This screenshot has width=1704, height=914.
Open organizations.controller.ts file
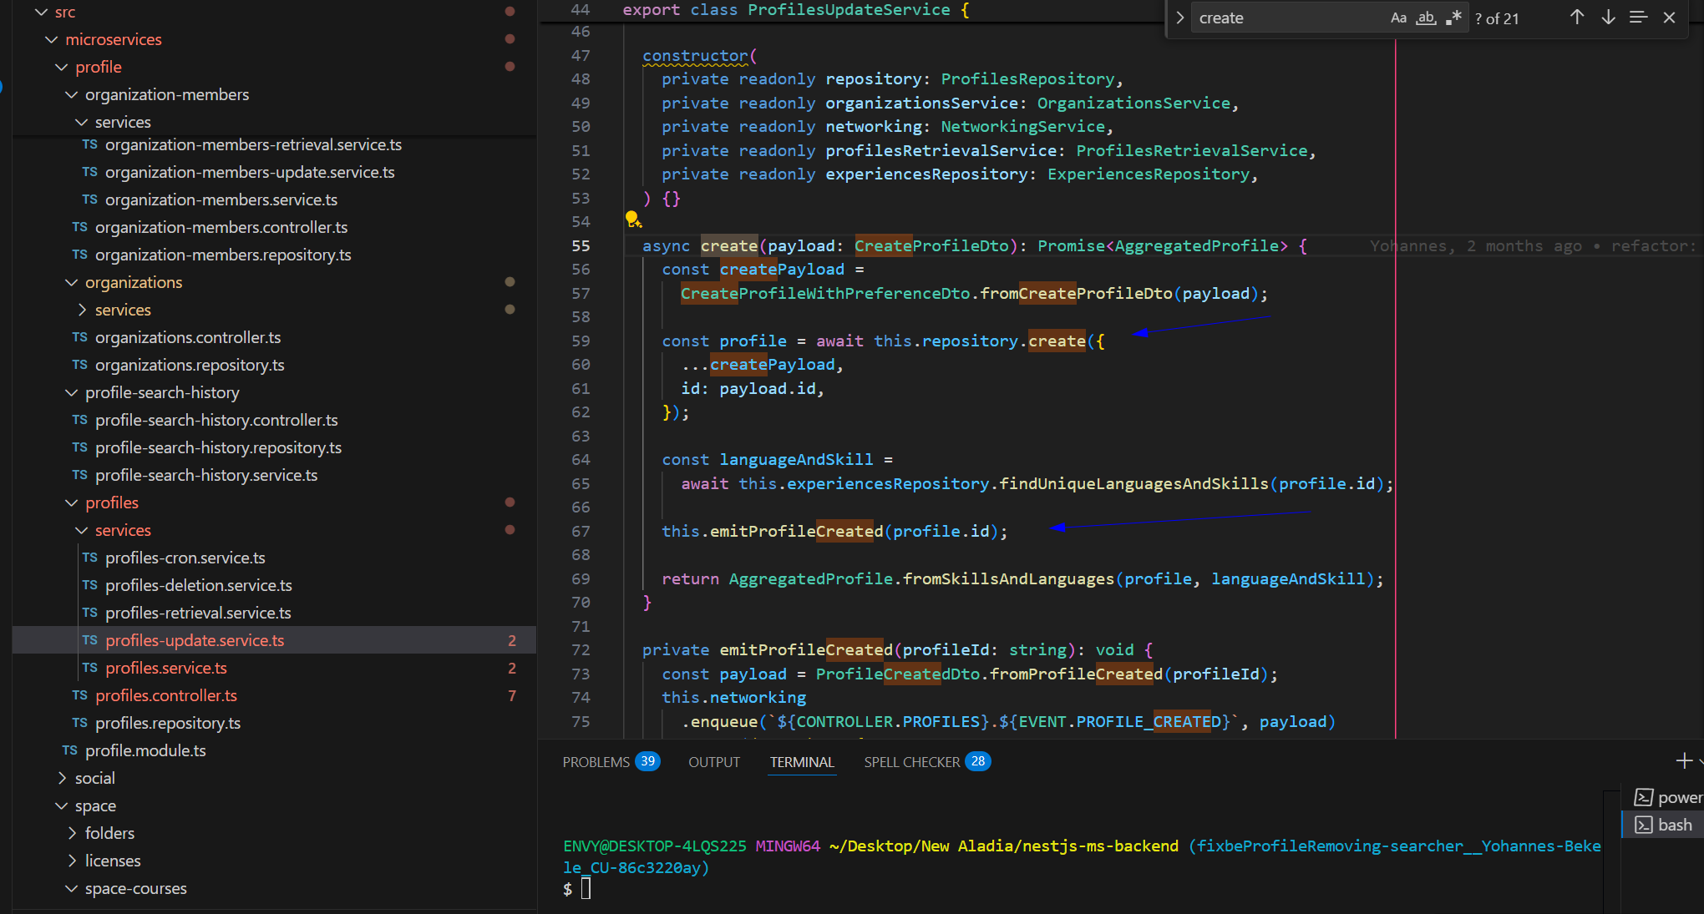point(188,337)
